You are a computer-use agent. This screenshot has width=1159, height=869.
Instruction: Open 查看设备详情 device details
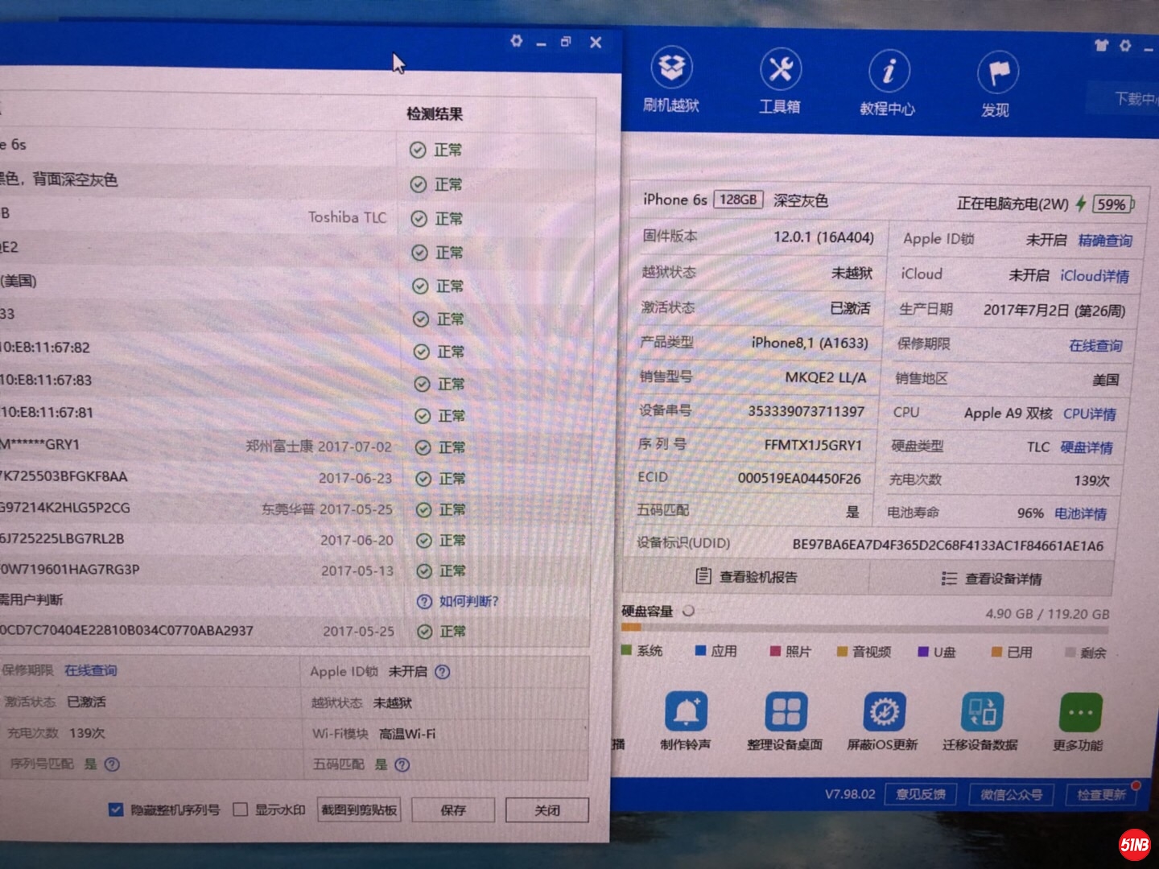pos(992,579)
